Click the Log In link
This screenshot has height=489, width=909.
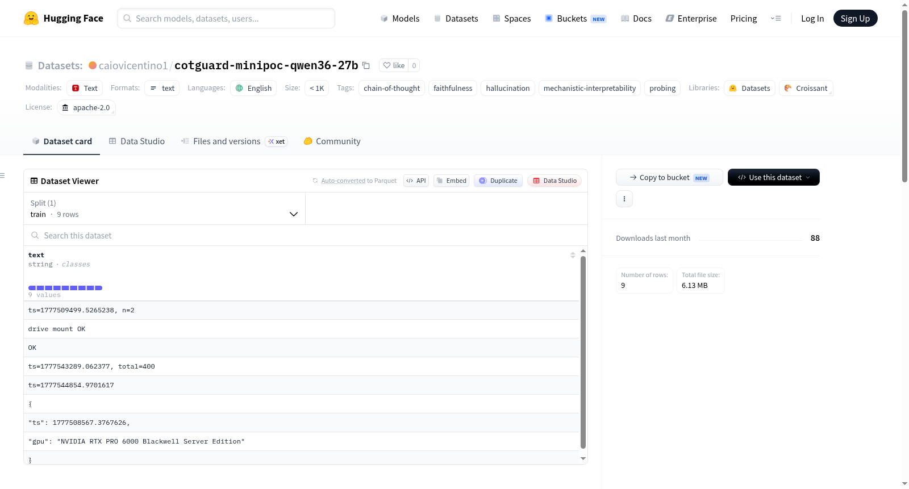(812, 18)
